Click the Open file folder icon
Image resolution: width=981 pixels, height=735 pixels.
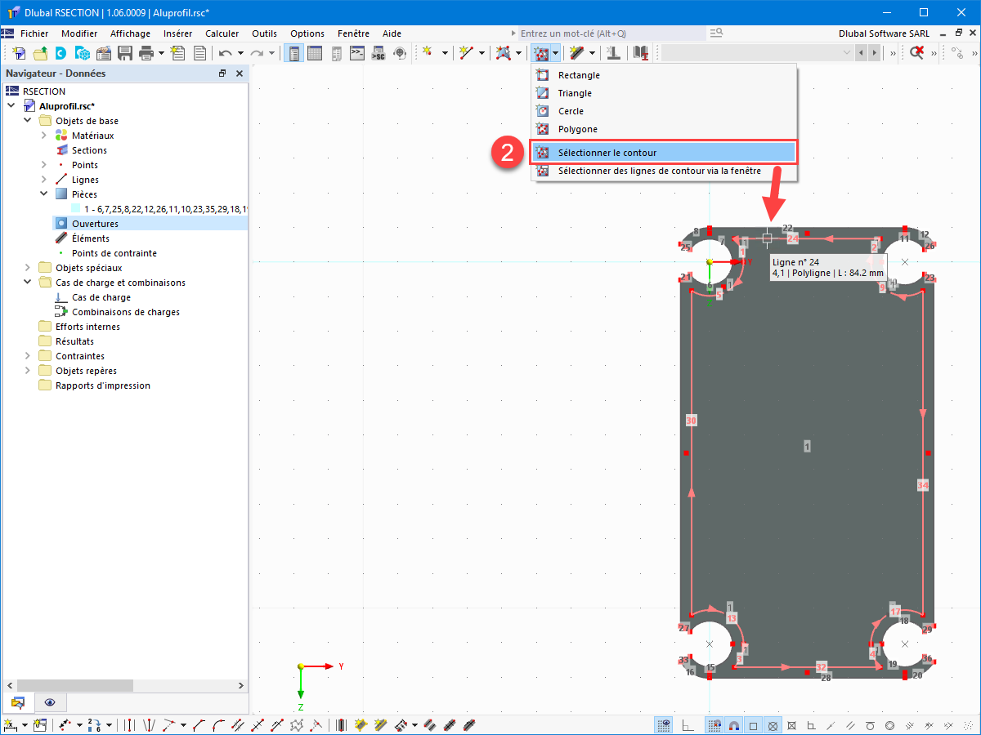[x=40, y=53]
